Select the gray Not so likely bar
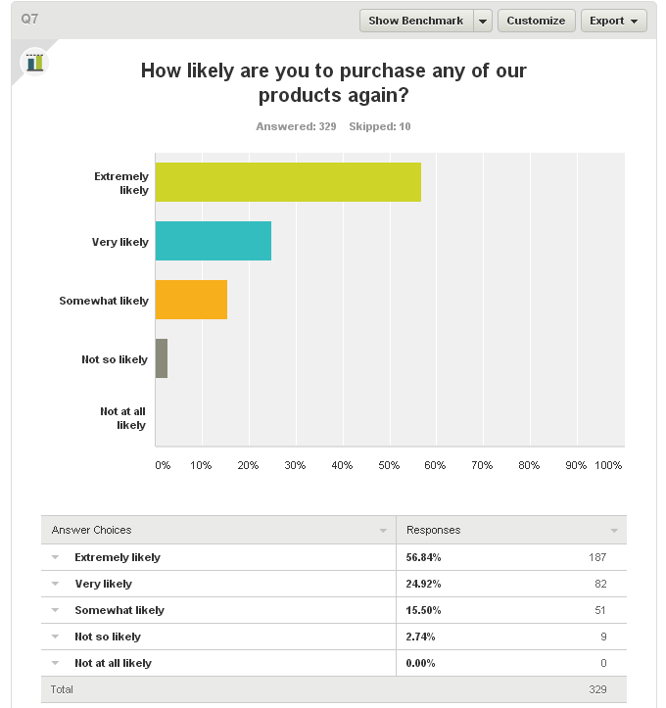This screenshot has height=708, width=666. 162,358
